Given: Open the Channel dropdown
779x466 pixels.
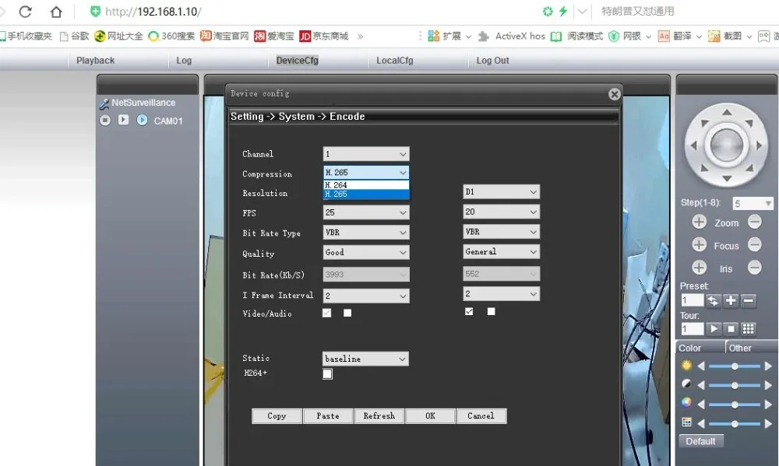Looking at the screenshot, I should point(365,154).
